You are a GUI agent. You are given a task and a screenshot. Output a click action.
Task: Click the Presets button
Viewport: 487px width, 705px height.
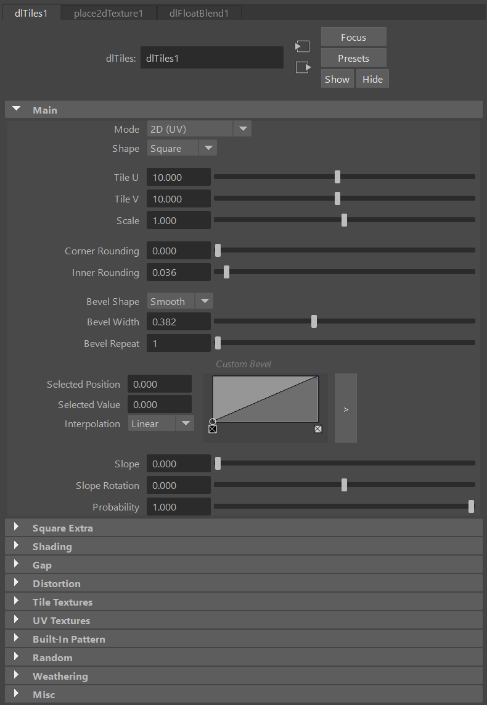tap(353, 58)
